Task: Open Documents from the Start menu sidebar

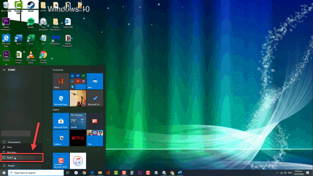Action: pos(14,142)
